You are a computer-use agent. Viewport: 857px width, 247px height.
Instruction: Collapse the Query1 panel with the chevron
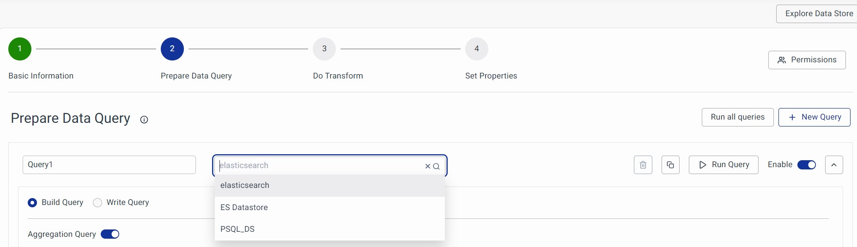[x=834, y=165]
